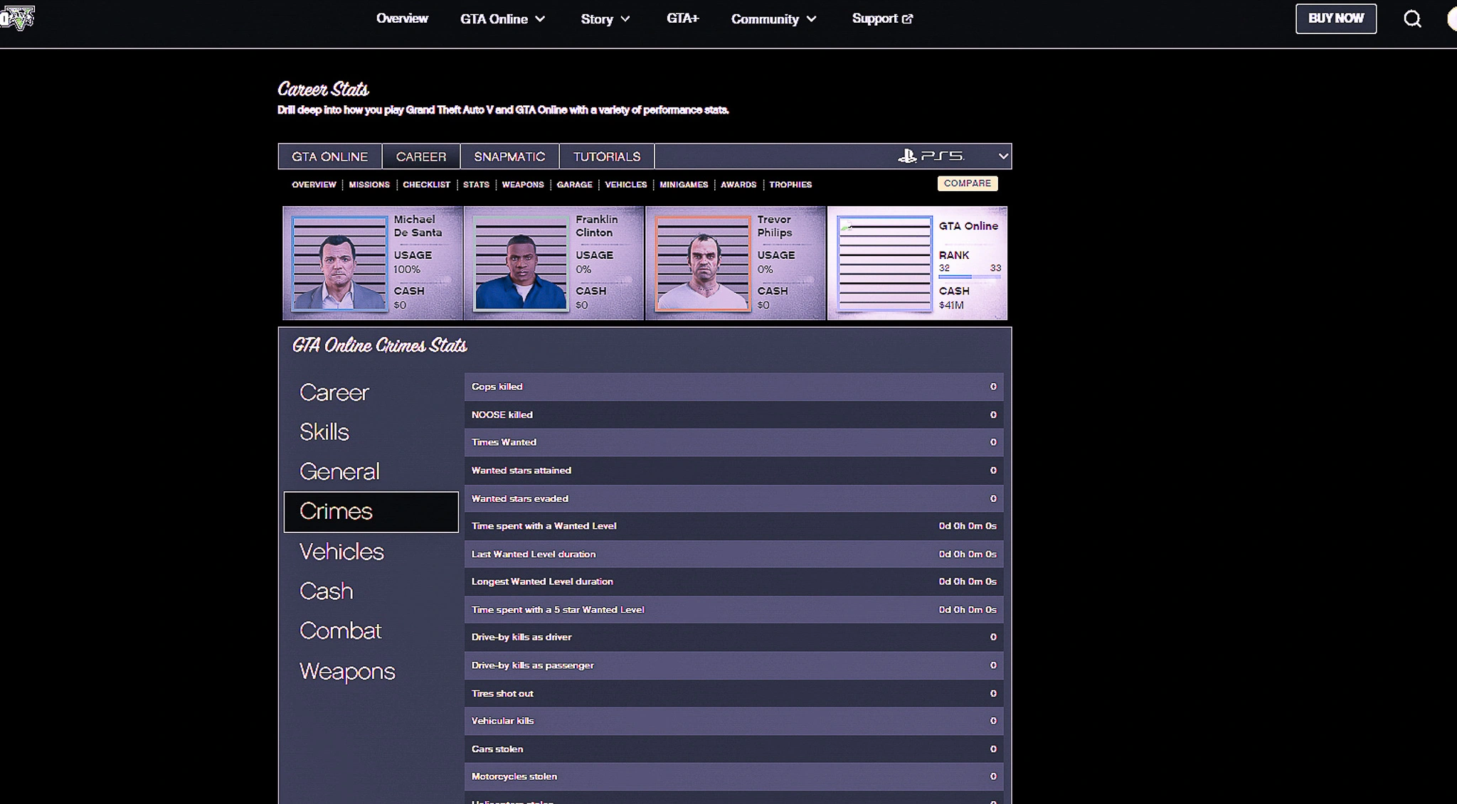This screenshot has width=1457, height=804.
Task: Click the Vehicular kills row
Action: click(x=733, y=721)
